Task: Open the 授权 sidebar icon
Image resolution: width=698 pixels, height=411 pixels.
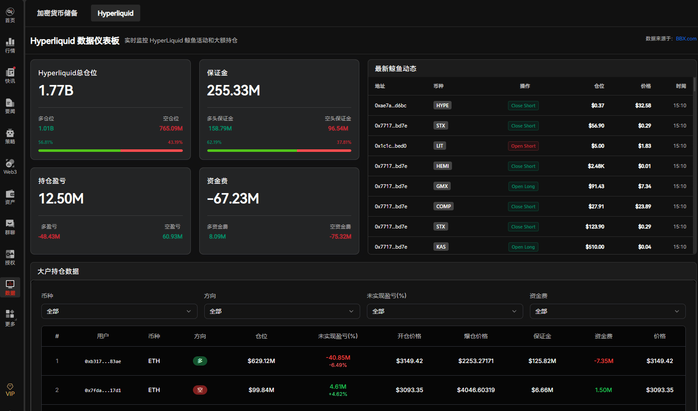Action: coord(10,256)
